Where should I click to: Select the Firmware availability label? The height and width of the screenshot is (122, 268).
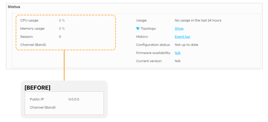153,53
